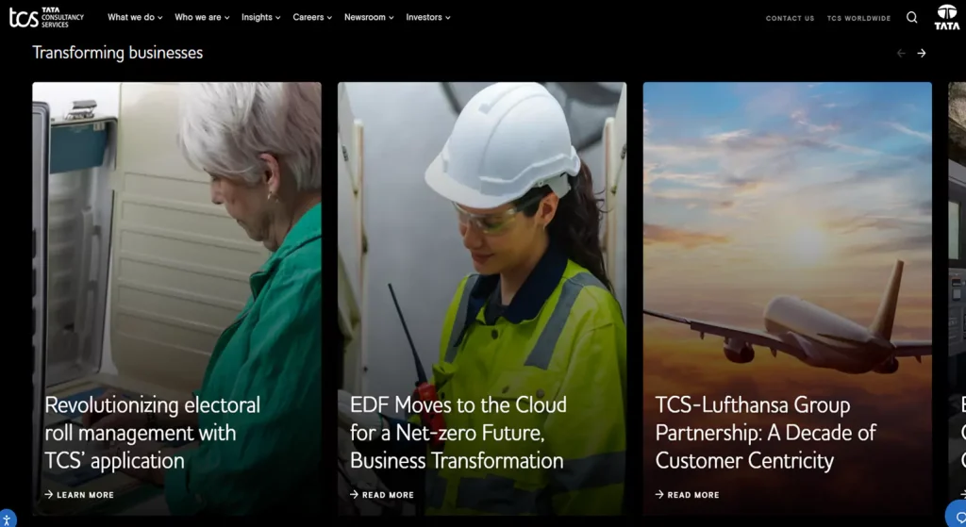Open the TCS Worldwide link

pyautogui.click(x=858, y=18)
